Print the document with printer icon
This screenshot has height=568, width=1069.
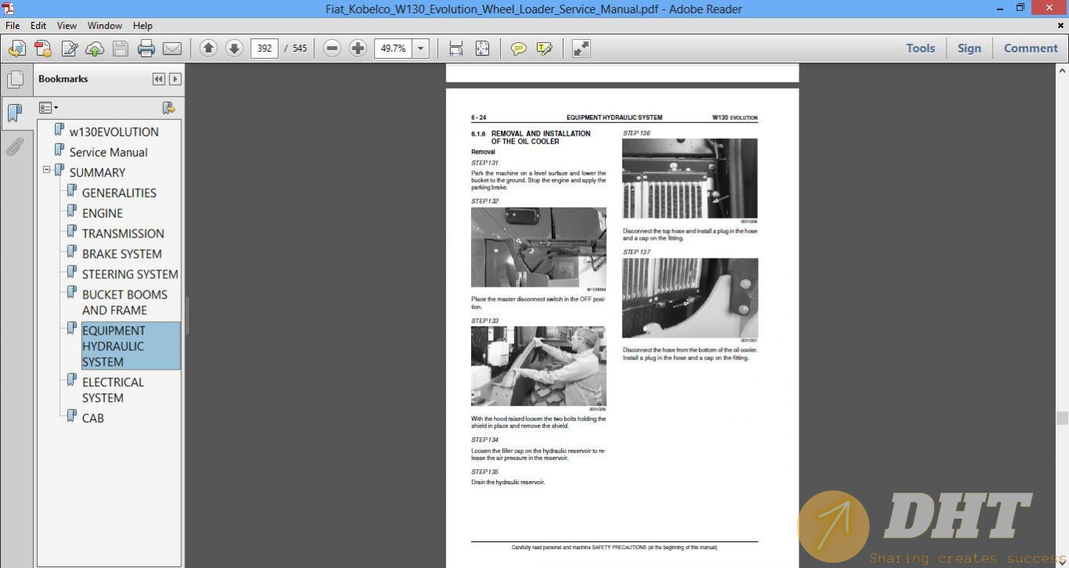coord(146,49)
